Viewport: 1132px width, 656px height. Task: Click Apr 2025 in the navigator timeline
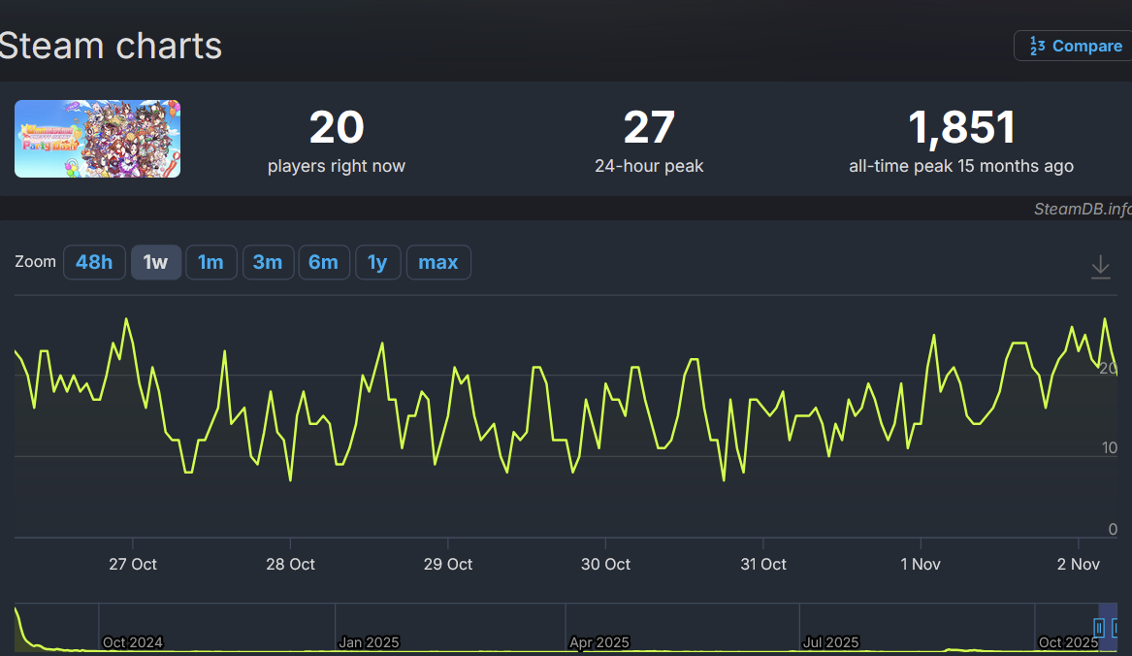[x=599, y=642]
